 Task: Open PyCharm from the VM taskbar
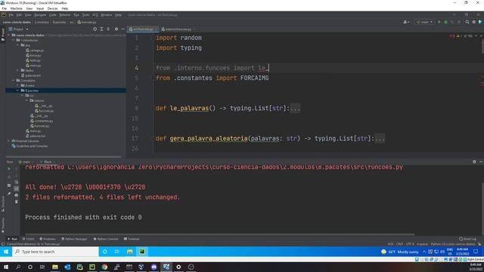(x=142, y=252)
